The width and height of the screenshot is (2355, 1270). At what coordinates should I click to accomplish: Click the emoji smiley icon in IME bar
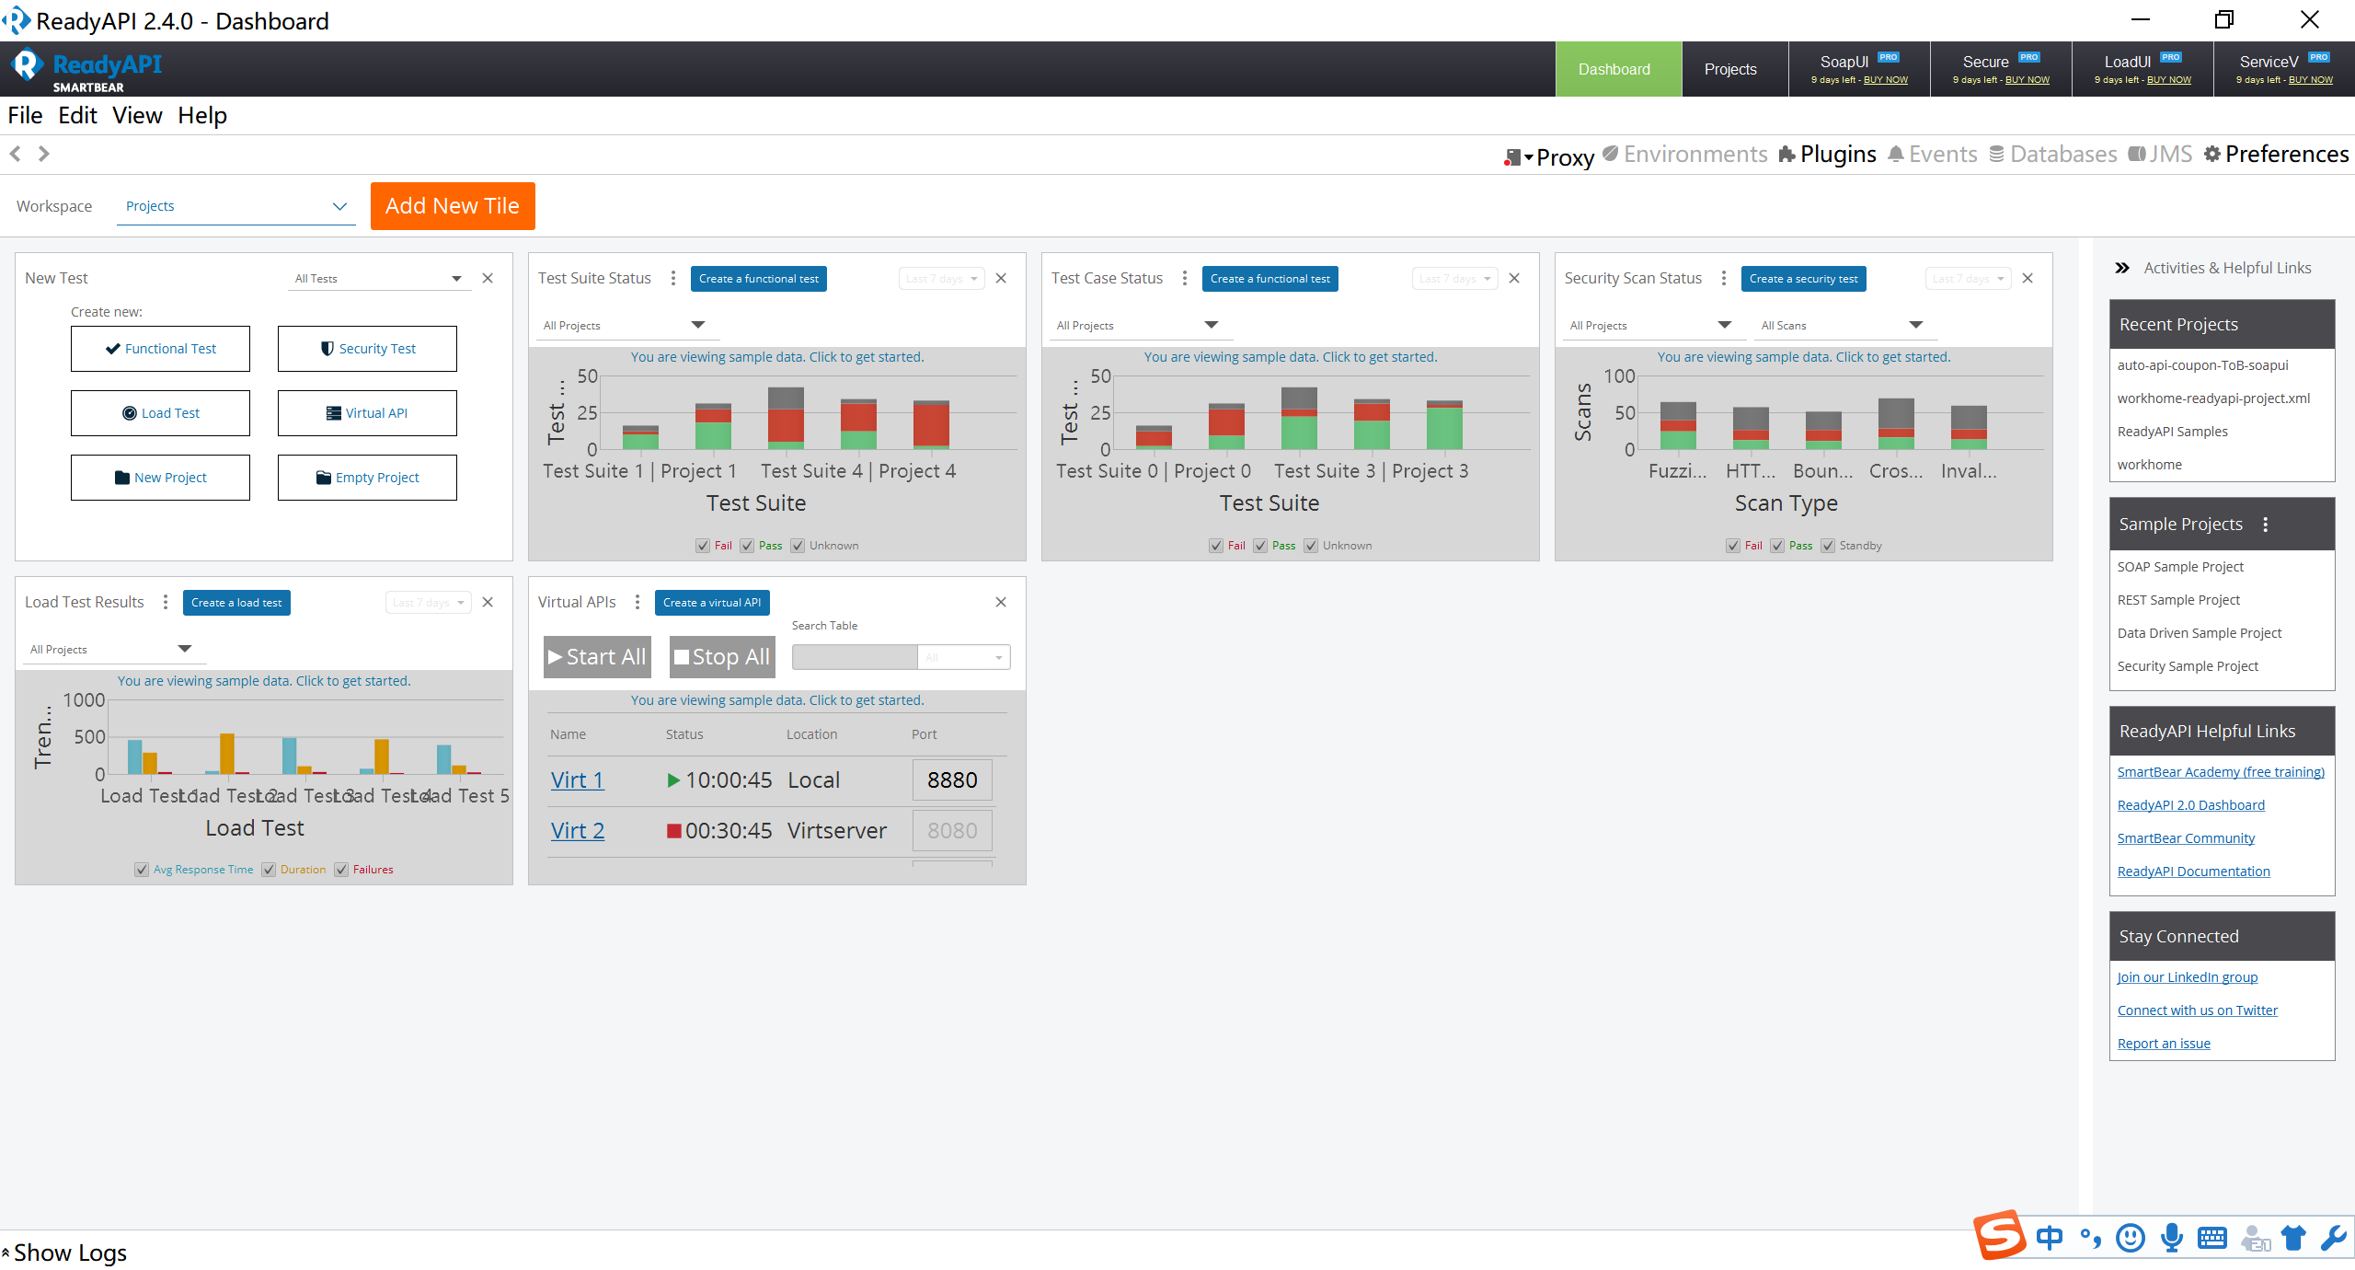[x=2131, y=1238]
